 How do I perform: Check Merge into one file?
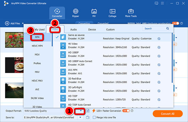pos(94,117)
